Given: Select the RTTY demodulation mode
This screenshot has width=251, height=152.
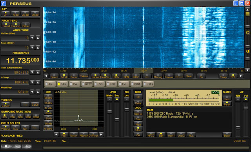Looking at the screenshot, I should click(87, 84).
